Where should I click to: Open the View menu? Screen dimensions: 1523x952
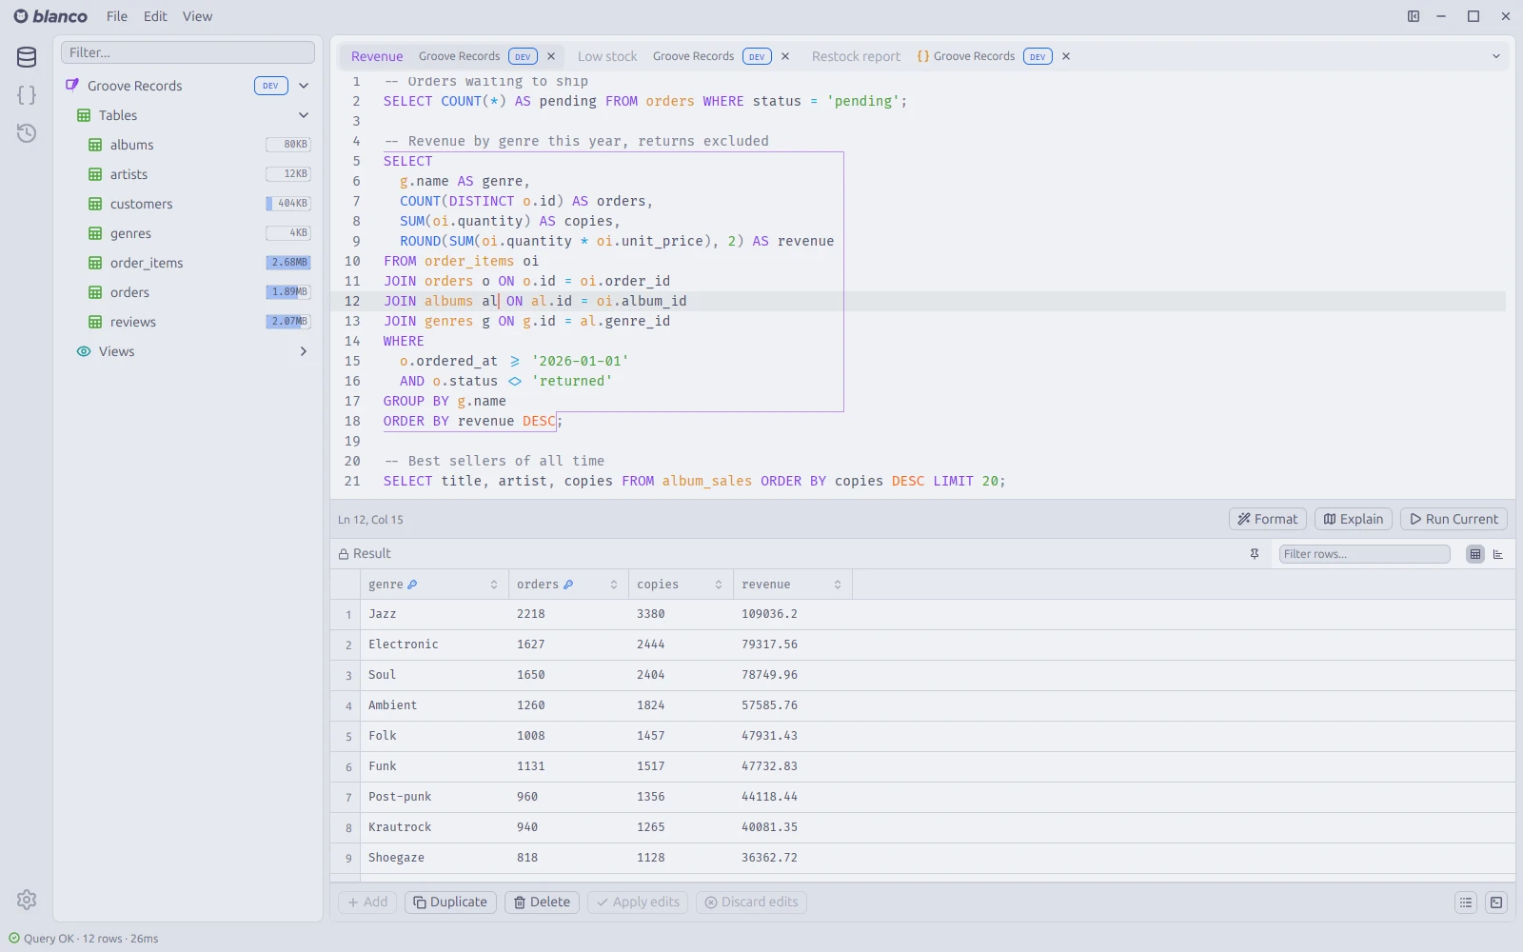coord(197,16)
